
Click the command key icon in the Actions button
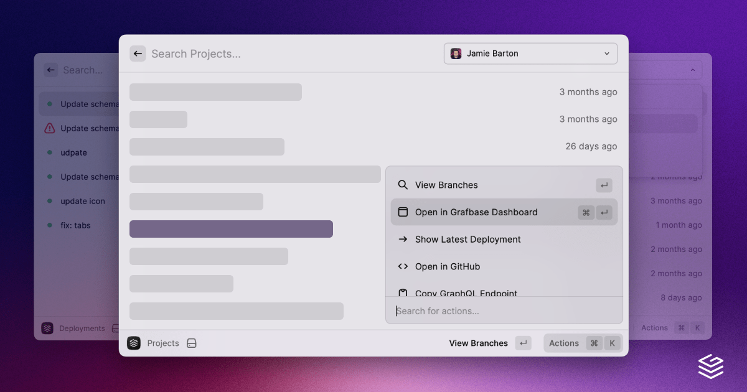pos(594,343)
